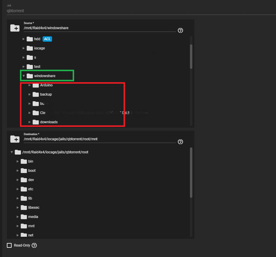Click the backup folder icon
The width and height of the screenshot is (276, 257).
[36, 94]
